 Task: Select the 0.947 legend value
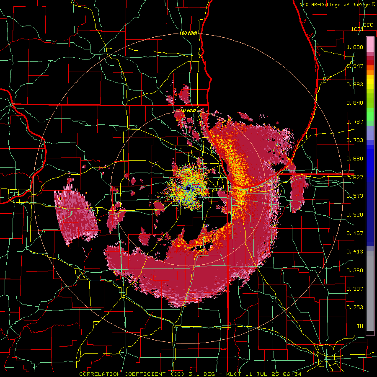[355, 66]
